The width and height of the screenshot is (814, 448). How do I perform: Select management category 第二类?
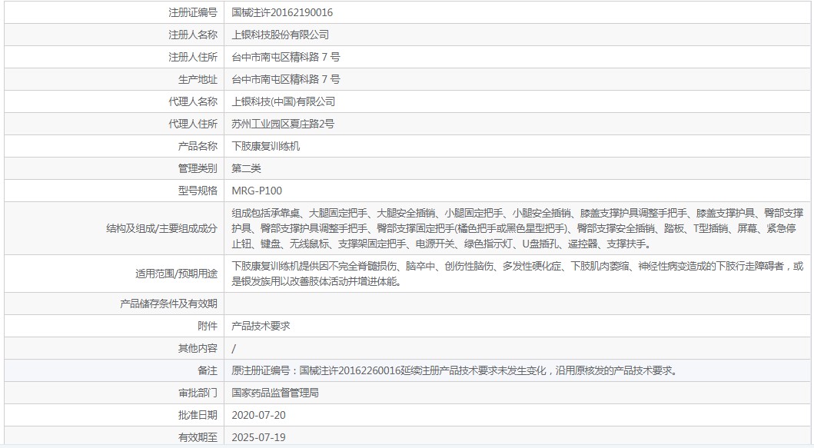click(x=246, y=169)
